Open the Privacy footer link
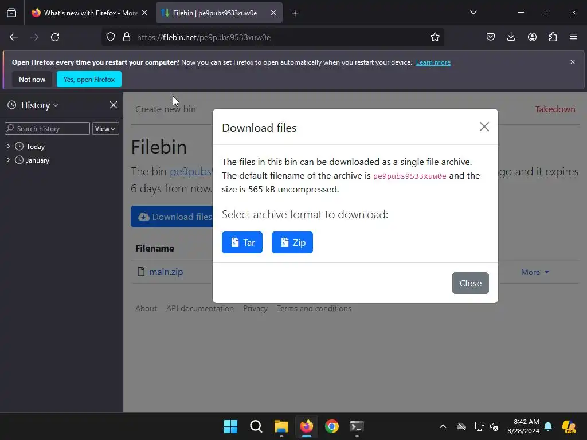This screenshot has width=587, height=440. coord(255,309)
